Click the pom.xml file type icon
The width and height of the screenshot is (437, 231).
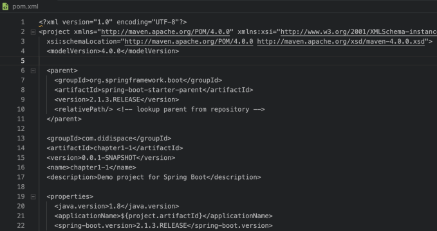tap(5, 6)
